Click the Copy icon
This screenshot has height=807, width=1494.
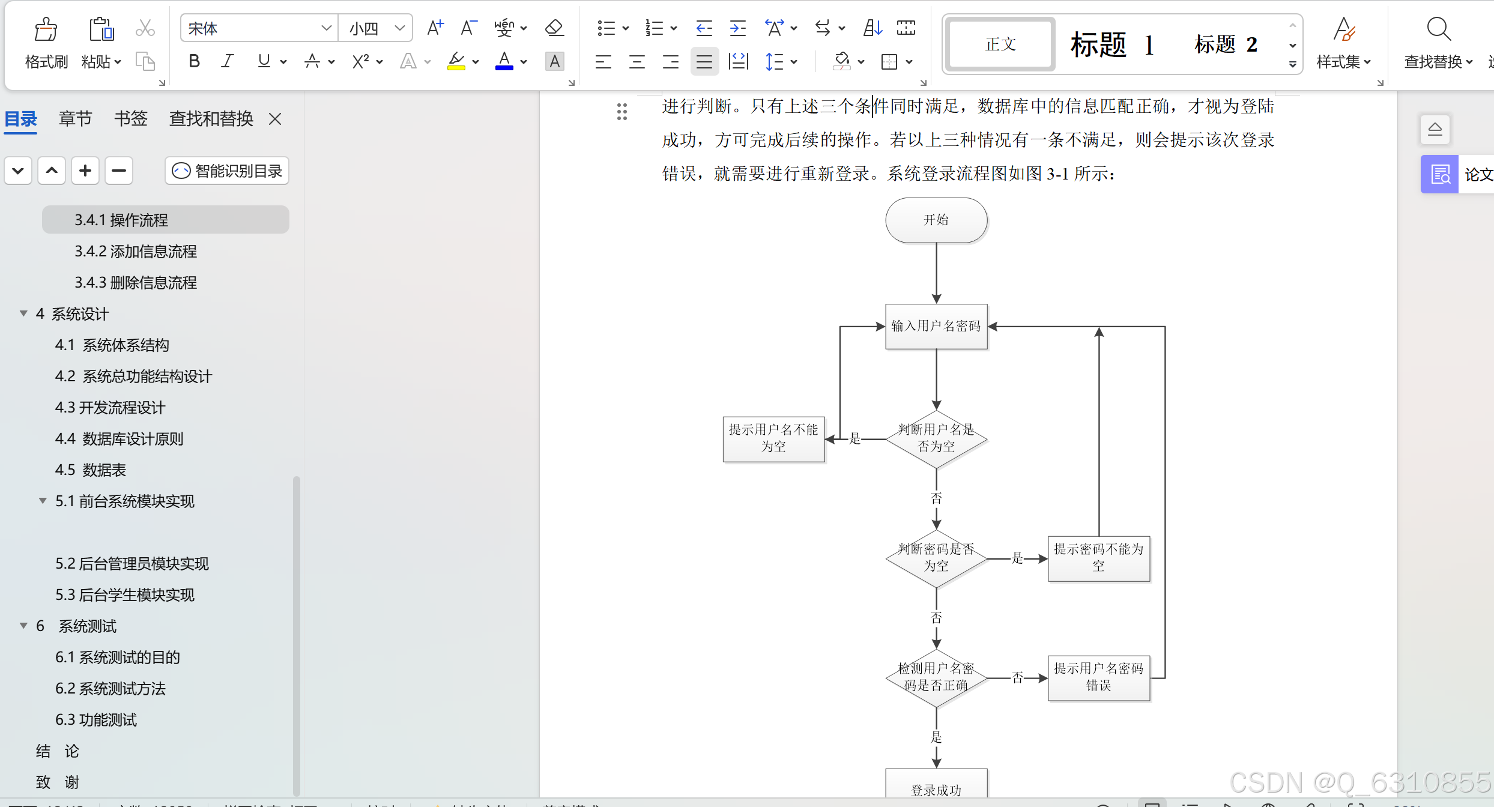145,61
